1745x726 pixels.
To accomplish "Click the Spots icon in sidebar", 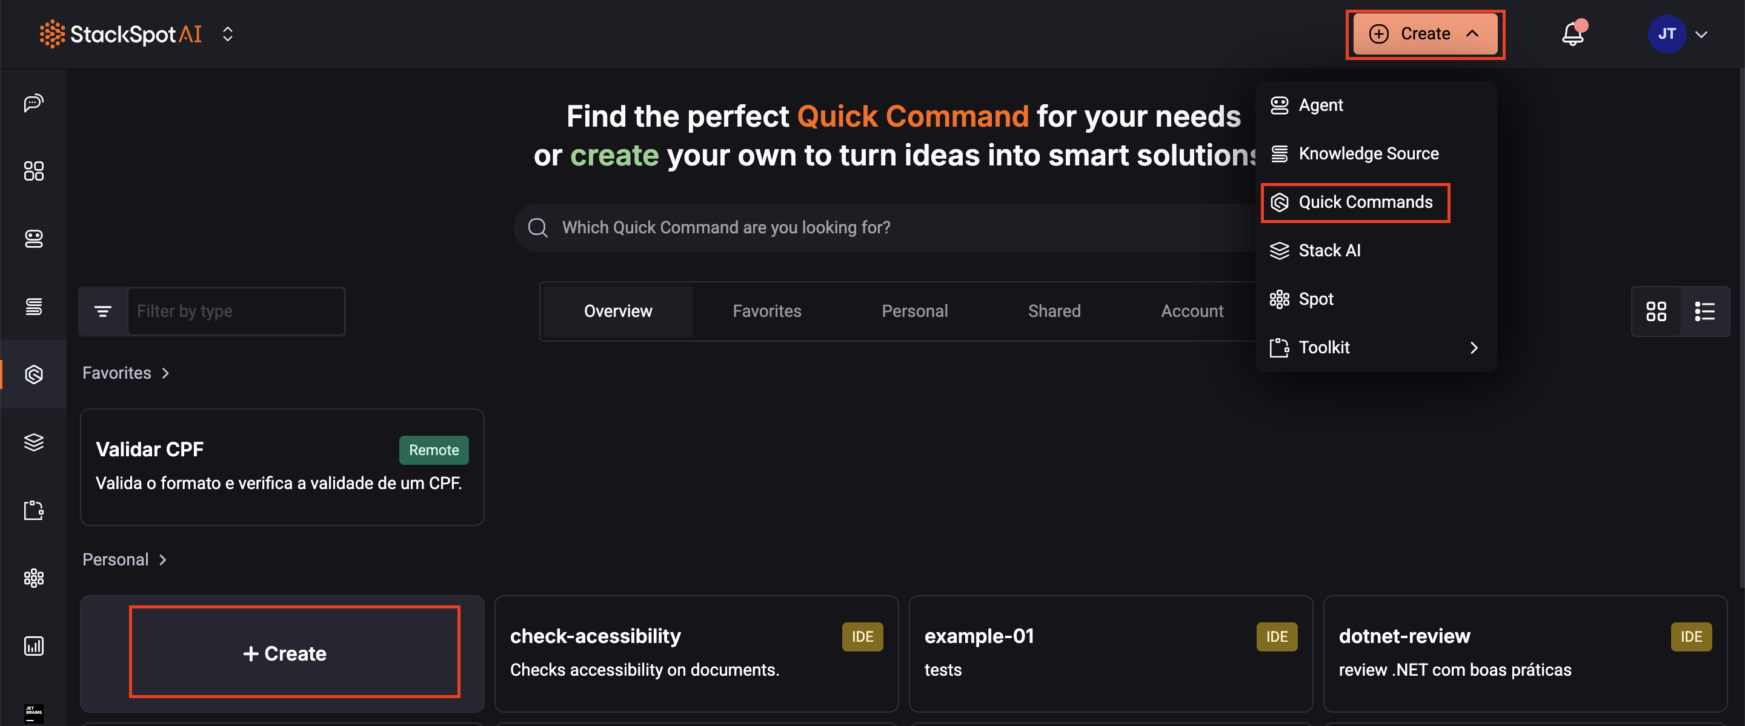I will 33,578.
